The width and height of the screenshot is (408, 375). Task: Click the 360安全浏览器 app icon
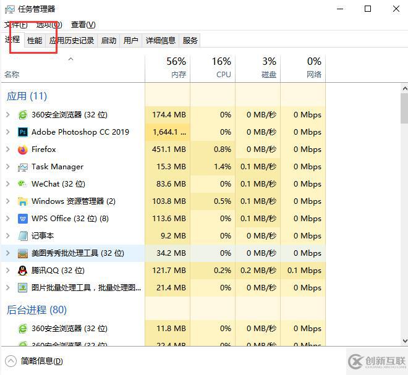(23, 115)
